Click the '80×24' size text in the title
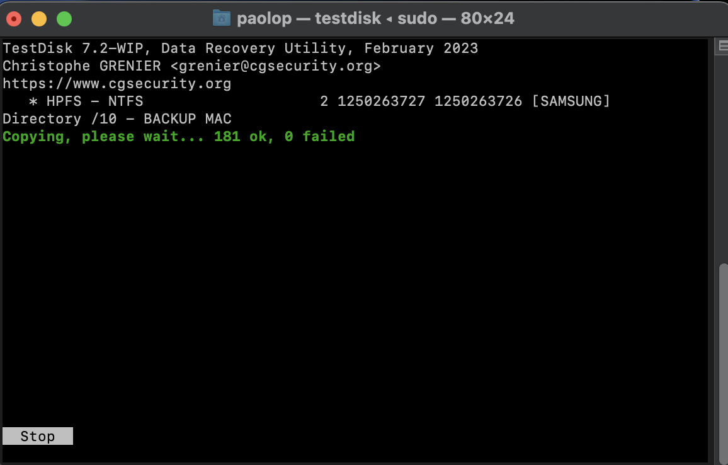The image size is (728, 465). (x=487, y=18)
